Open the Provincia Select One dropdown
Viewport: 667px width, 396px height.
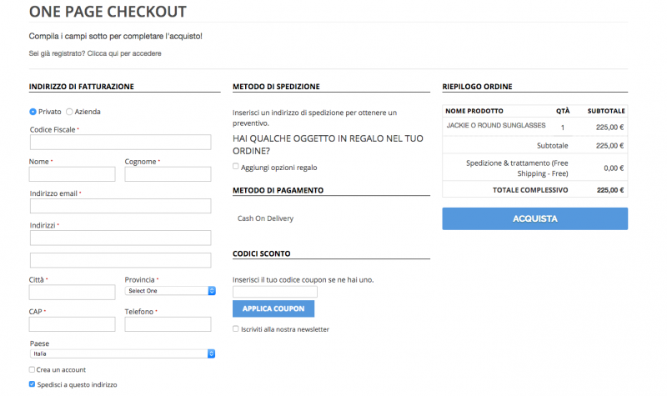170,290
